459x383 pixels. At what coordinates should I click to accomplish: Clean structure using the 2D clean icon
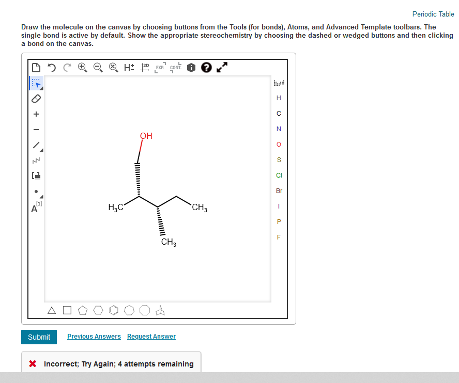pos(145,67)
